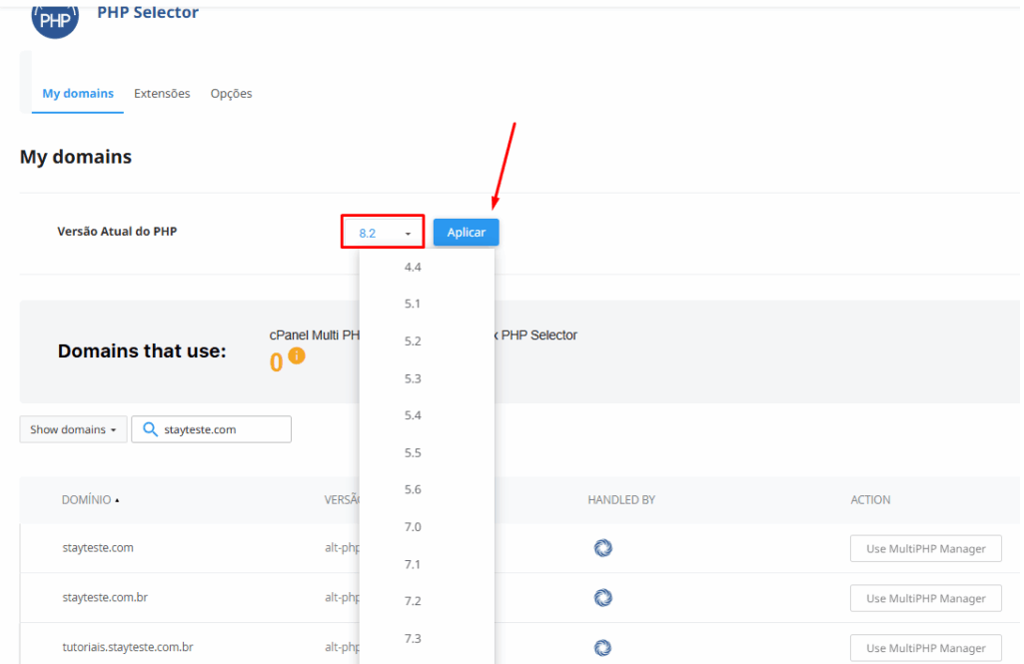Click the PHP Selector logo icon
This screenshot has height=664, width=1024.
55,18
